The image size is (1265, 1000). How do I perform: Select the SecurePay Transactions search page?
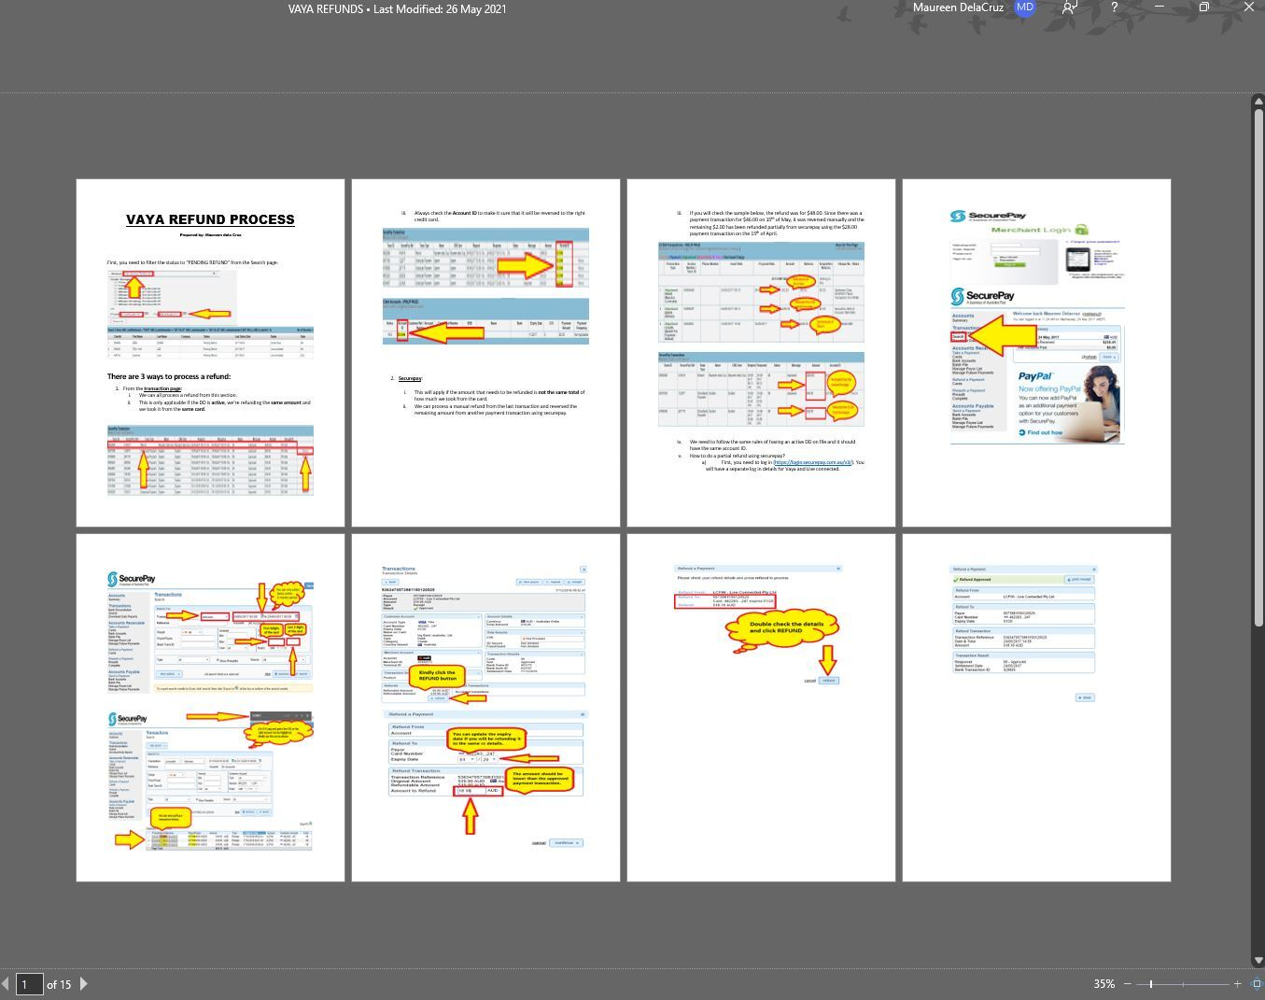pos(210,708)
